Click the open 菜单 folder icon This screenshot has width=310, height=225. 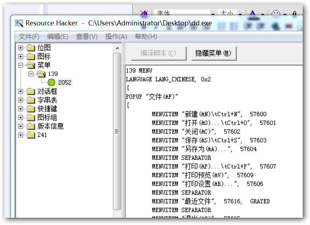[31, 65]
